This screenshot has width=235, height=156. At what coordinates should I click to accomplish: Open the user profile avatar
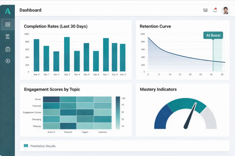pyautogui.click(x=225, y=10)
